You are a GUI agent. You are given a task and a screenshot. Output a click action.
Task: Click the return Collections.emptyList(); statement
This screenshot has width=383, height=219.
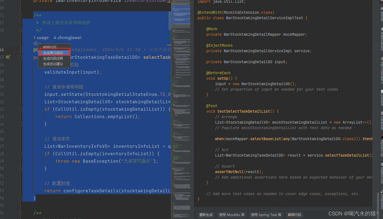coord(98,117)
